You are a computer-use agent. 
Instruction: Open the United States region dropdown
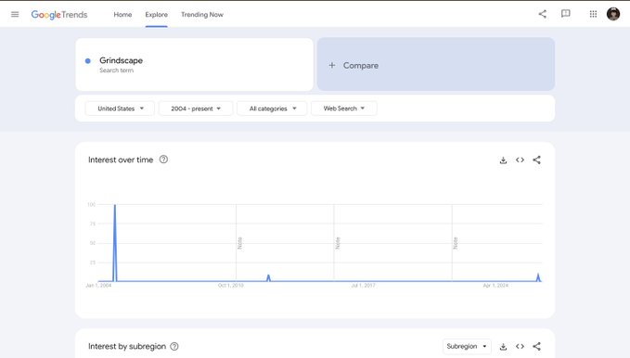tap(120, 109)
